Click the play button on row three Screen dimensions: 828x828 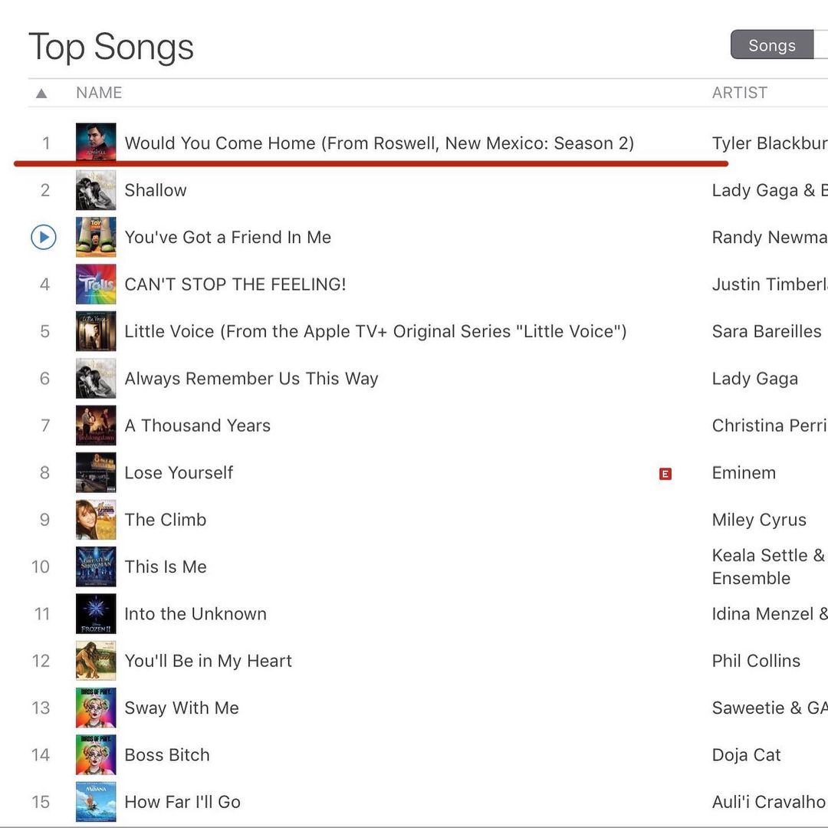(44, 238)
